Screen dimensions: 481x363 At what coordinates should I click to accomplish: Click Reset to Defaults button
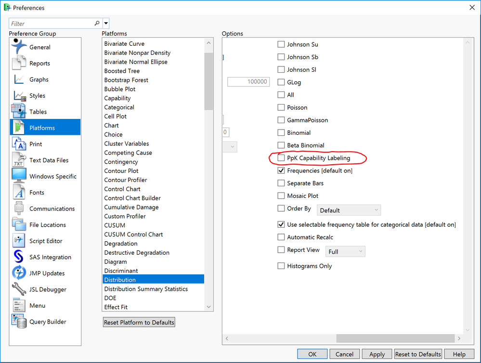pyautogui.click(x=418, y=354)
